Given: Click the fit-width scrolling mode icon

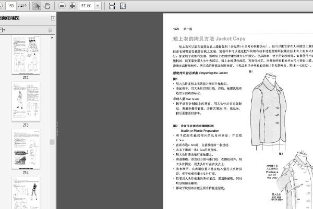Looking at the screenshot, I should point(112,6).
